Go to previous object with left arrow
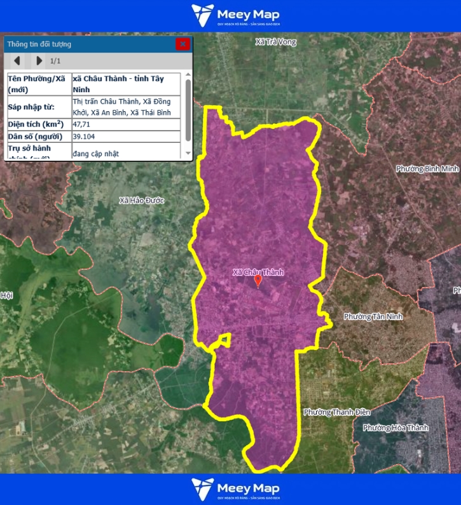Image resolution: width=461 pixels, height=505 pixels. tap(17, 61)
